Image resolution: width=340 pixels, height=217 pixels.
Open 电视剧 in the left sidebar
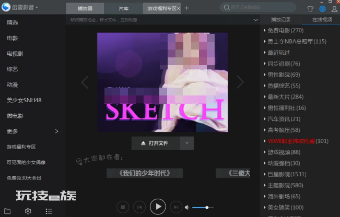point(15,54)
